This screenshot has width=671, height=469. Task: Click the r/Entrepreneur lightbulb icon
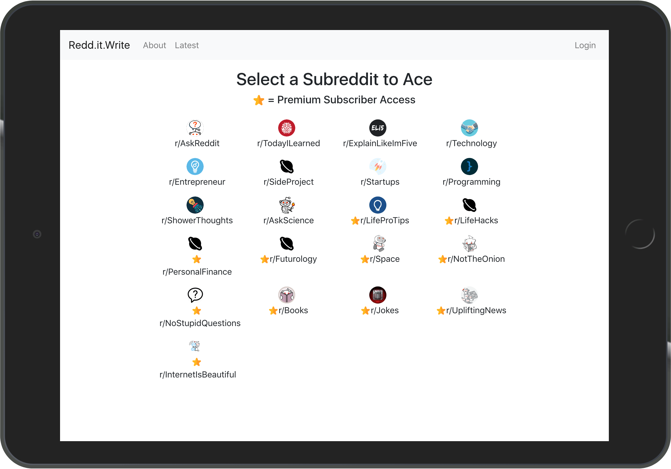click(195, 167)
